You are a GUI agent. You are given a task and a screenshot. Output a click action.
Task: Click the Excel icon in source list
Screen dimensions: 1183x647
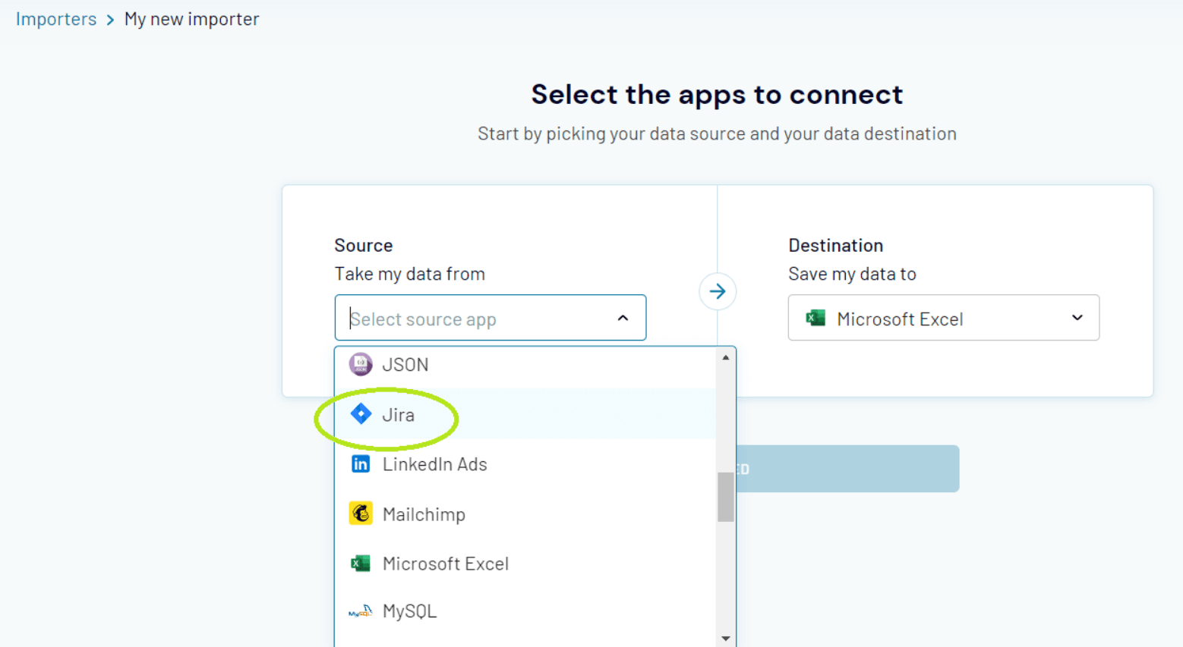click(361, 564)
